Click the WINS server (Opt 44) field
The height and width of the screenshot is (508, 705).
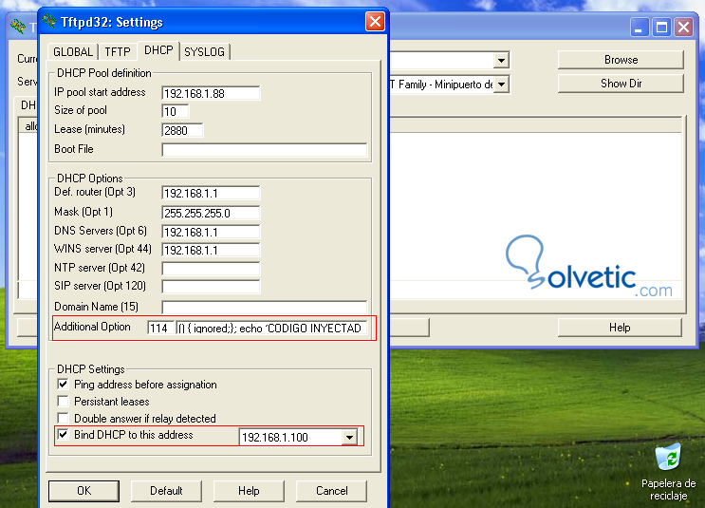point(211,250)
